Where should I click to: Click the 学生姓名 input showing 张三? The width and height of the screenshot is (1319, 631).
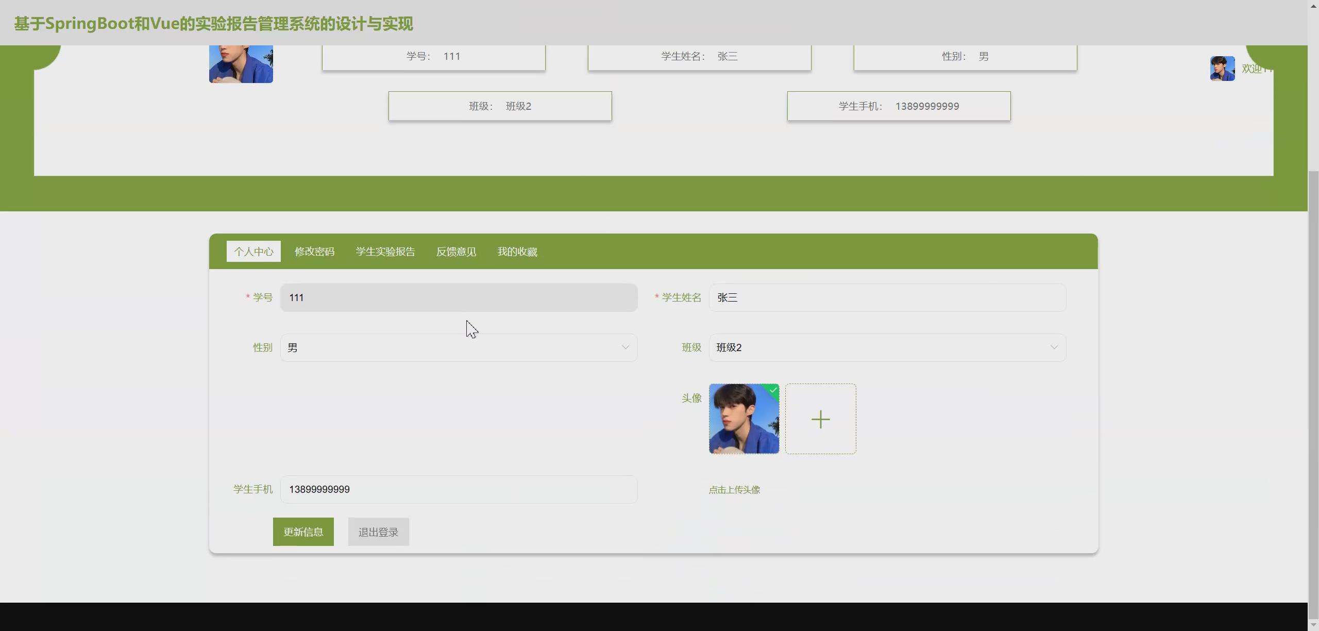point(886,297)
